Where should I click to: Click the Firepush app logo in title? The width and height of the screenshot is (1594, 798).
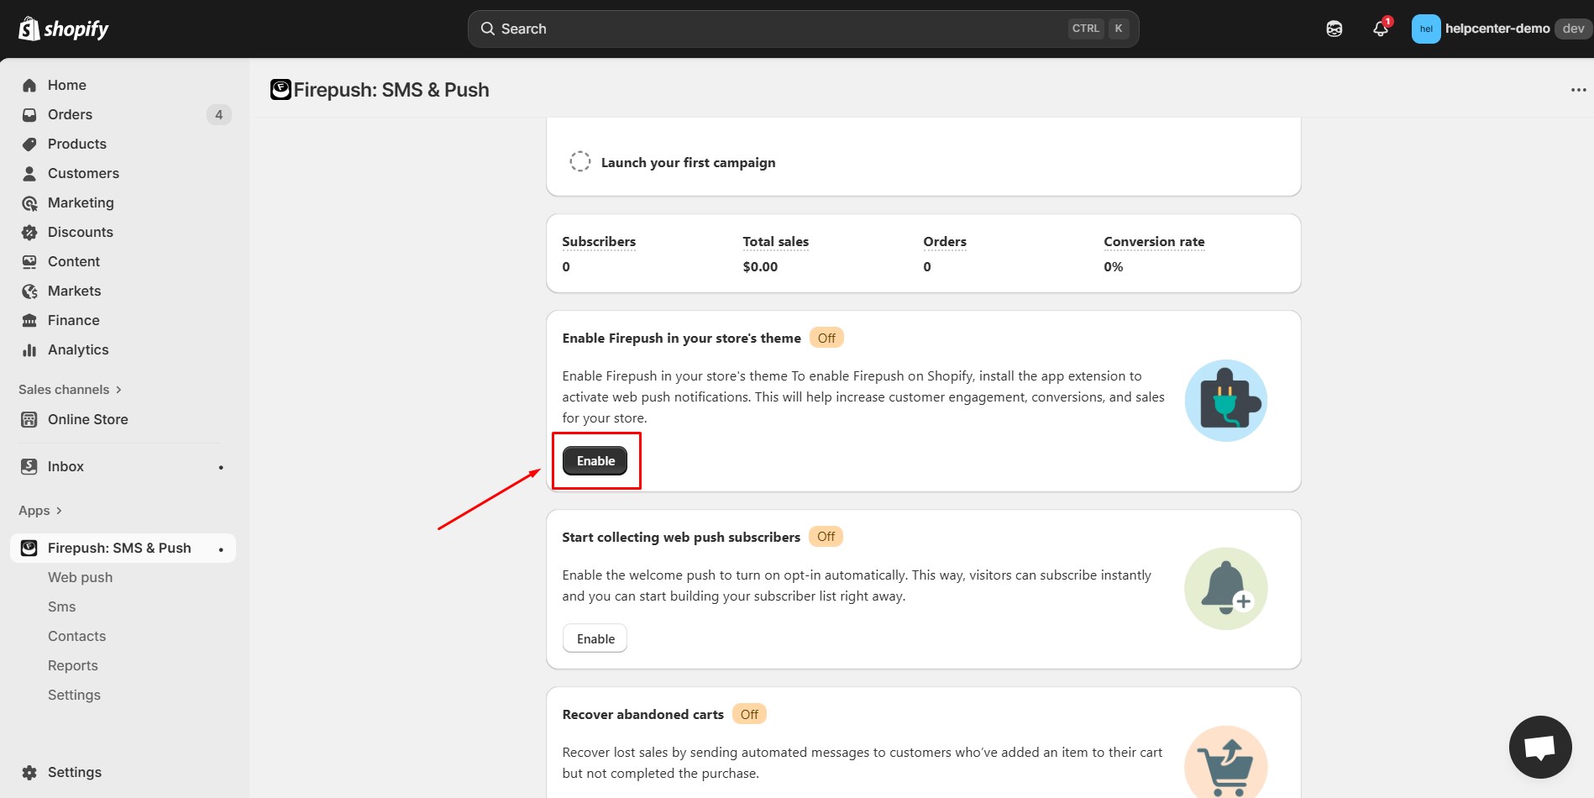pyautogui.click(x=281, y=90)
